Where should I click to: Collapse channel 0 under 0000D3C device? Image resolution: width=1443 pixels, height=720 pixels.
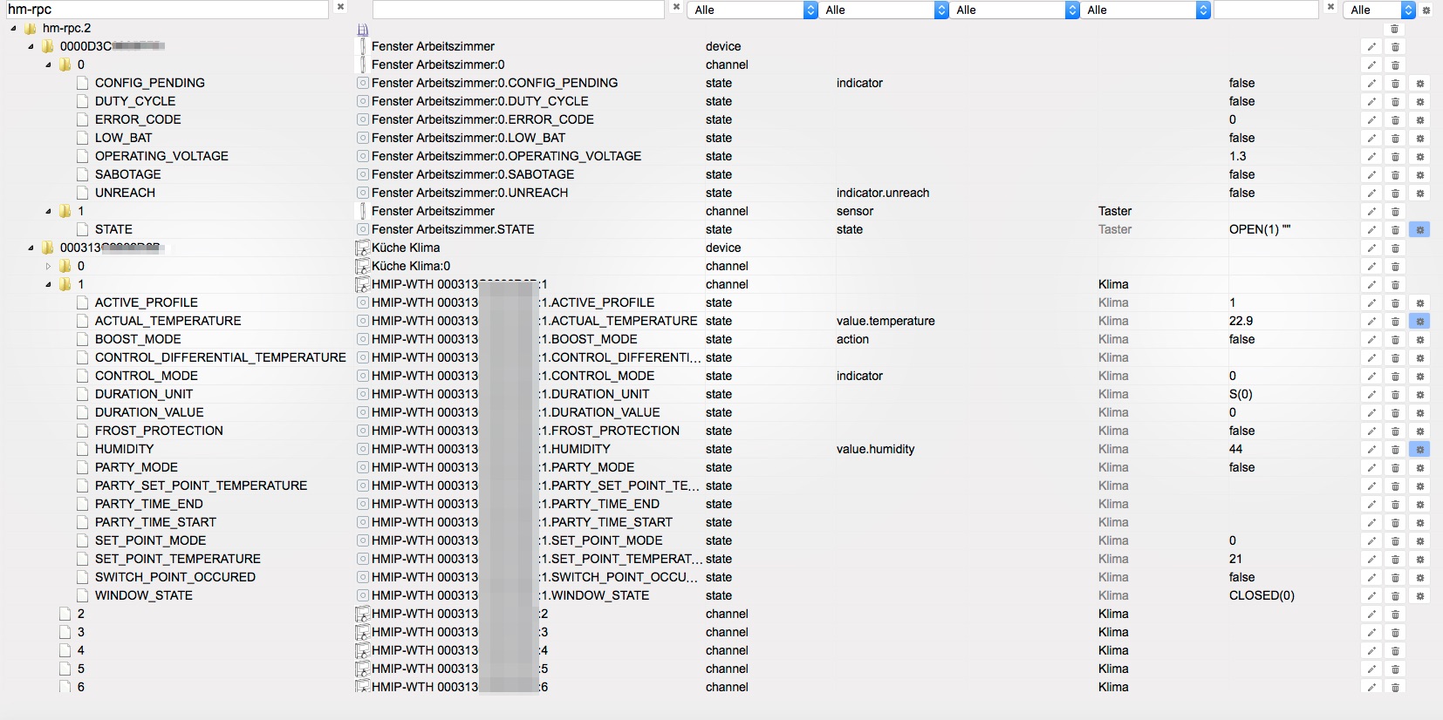[48, 65]
